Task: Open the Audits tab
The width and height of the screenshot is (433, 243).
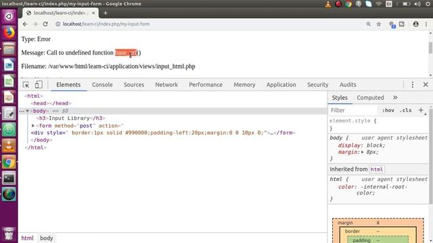Action: 348,84
